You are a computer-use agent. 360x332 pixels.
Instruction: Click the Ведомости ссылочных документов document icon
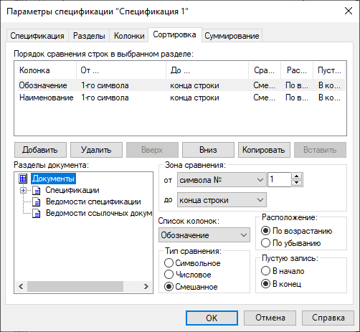[37, 213]
